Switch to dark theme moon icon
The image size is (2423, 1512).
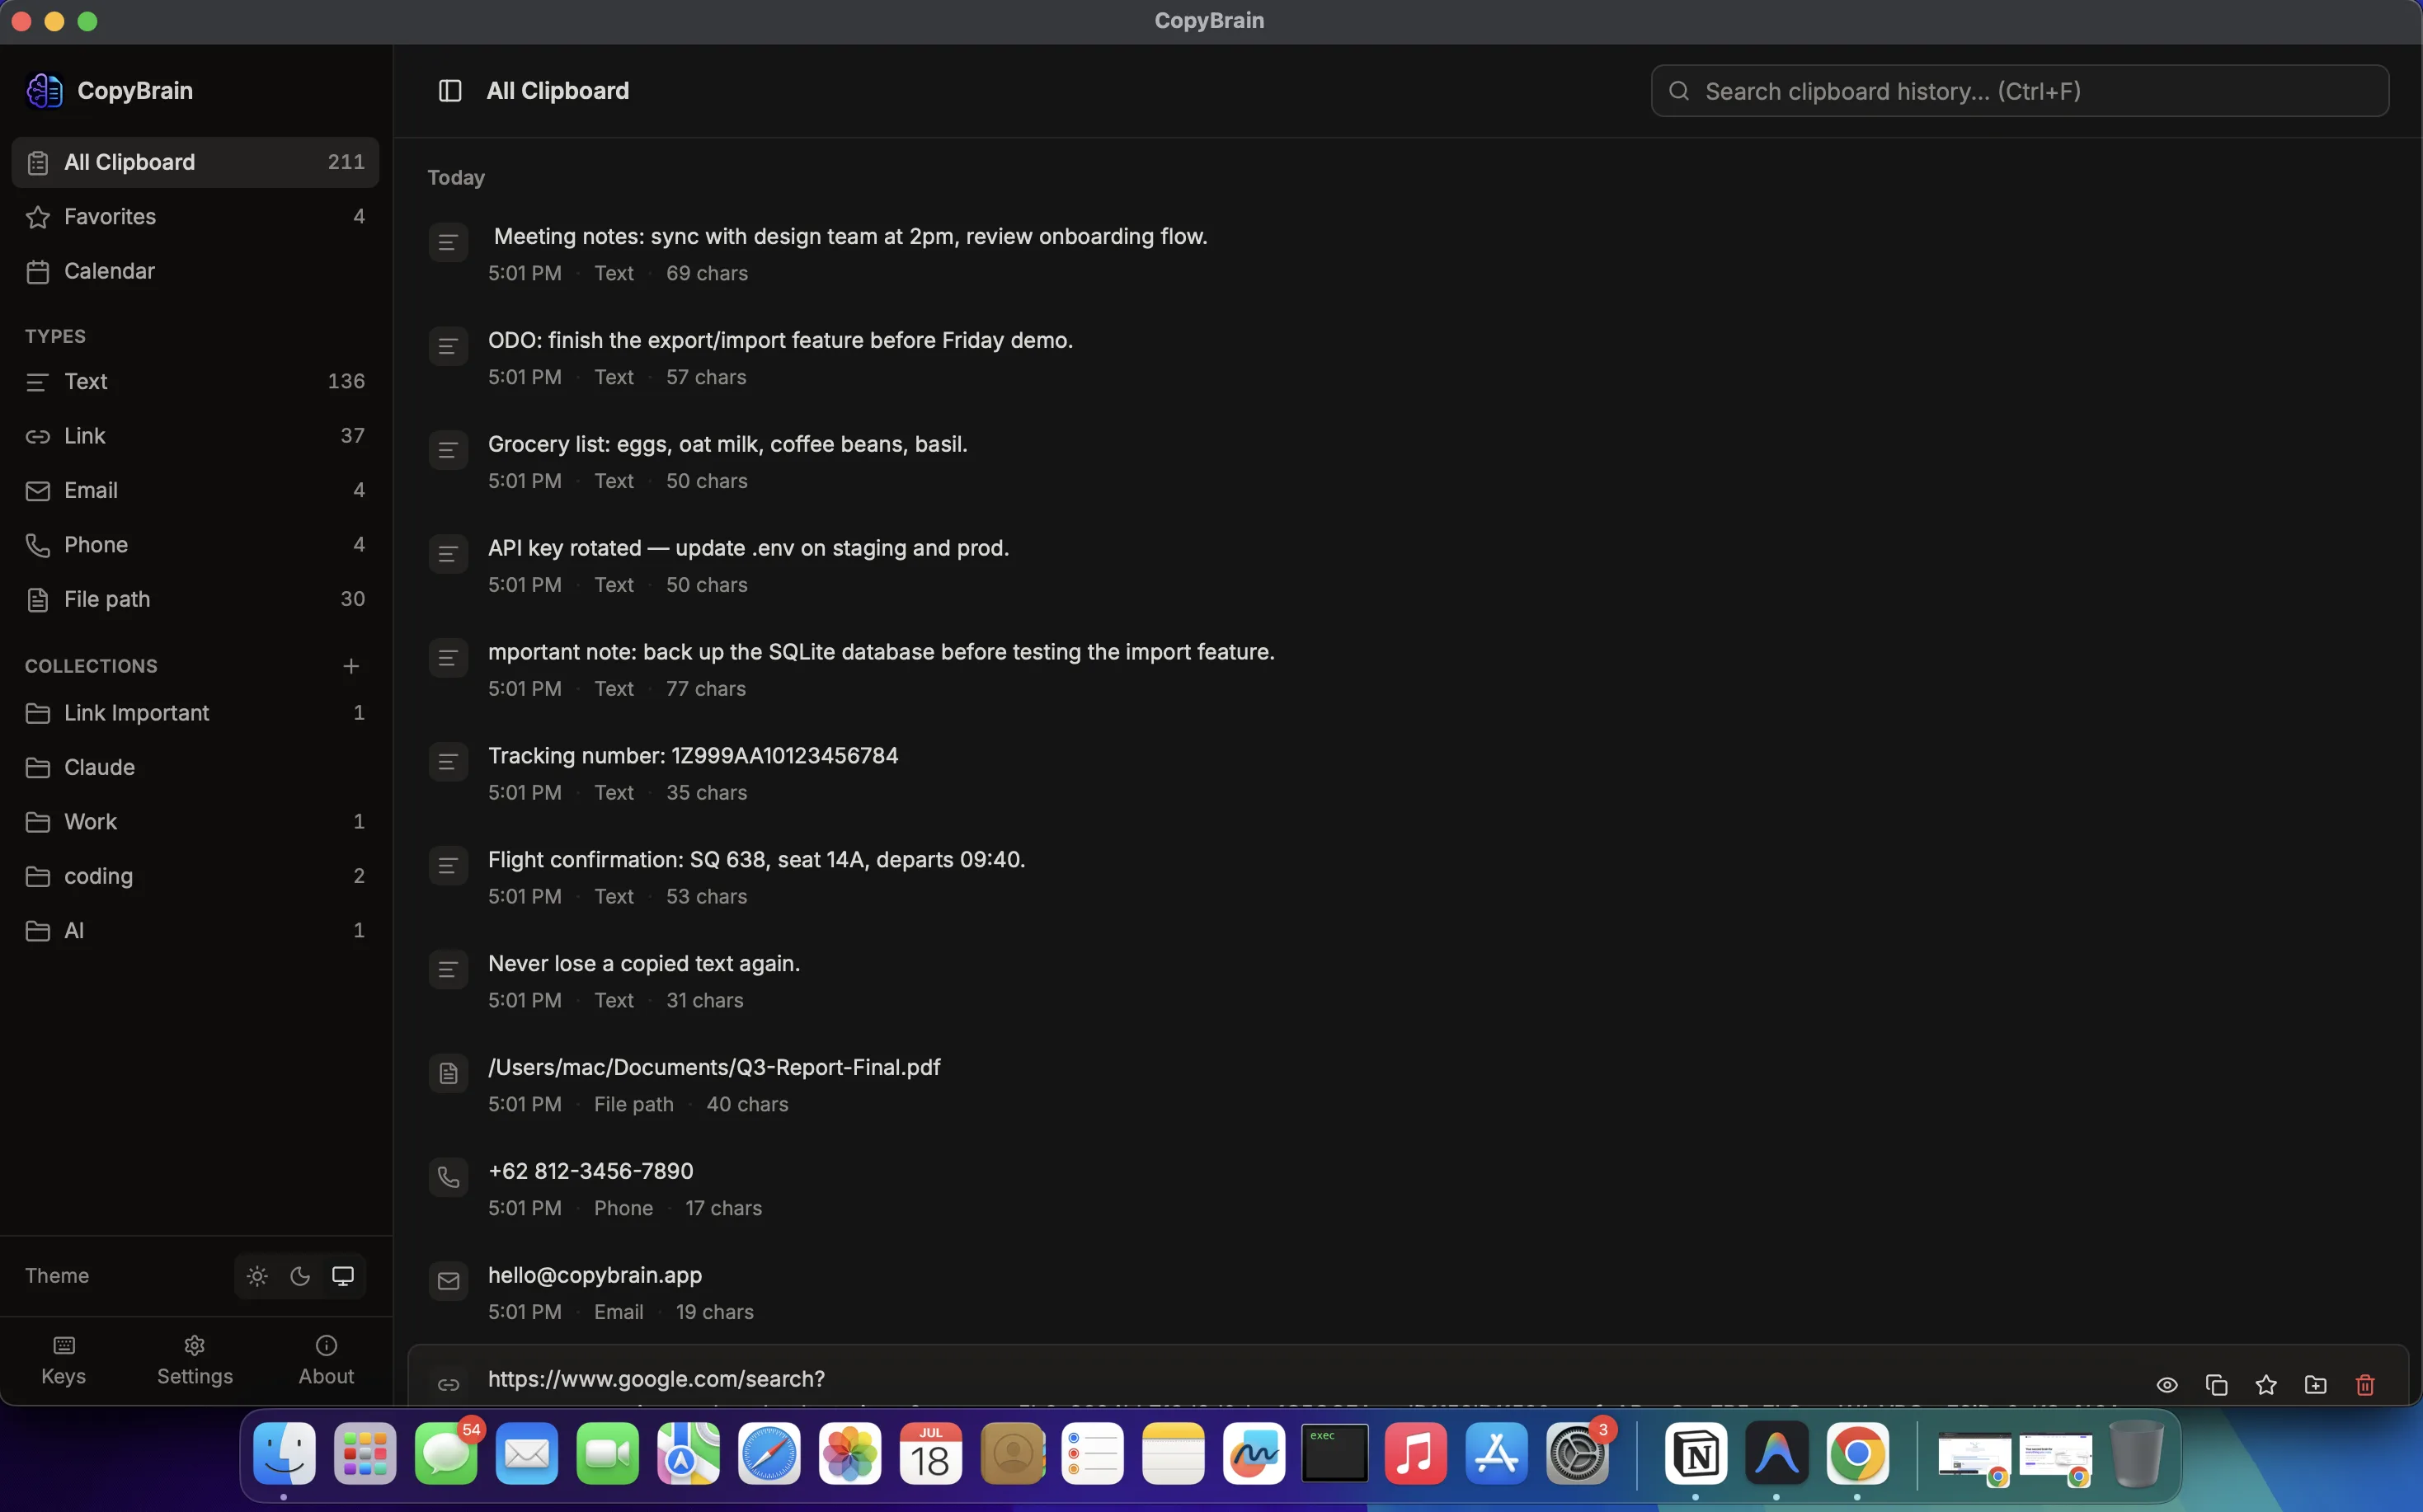[300, 1276]
